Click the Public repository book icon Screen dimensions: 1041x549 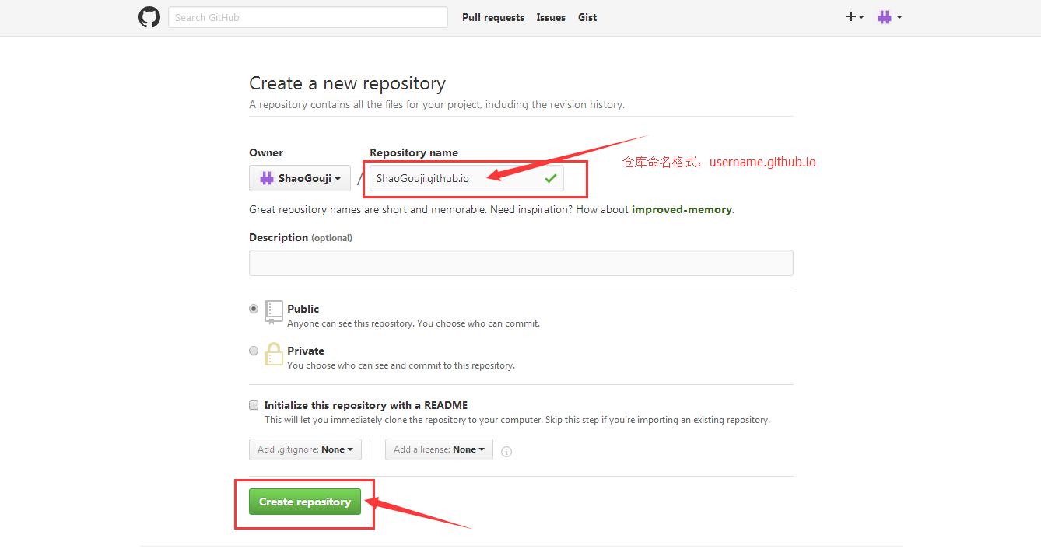[x=273, y=312]
